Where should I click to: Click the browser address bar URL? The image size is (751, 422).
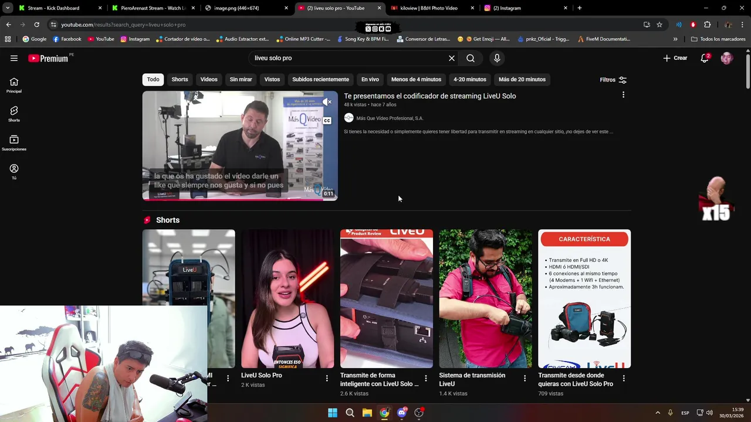click(x=123, y=25)
